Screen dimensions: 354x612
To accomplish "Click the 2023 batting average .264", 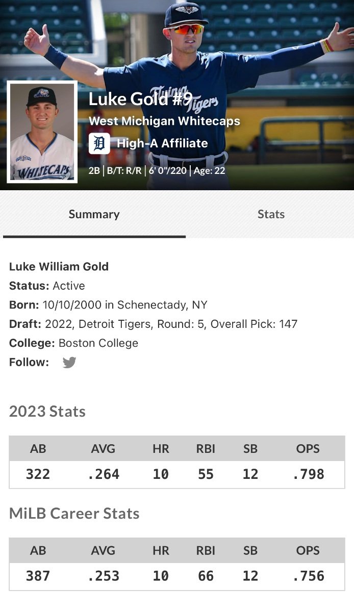I will point(104,474).
